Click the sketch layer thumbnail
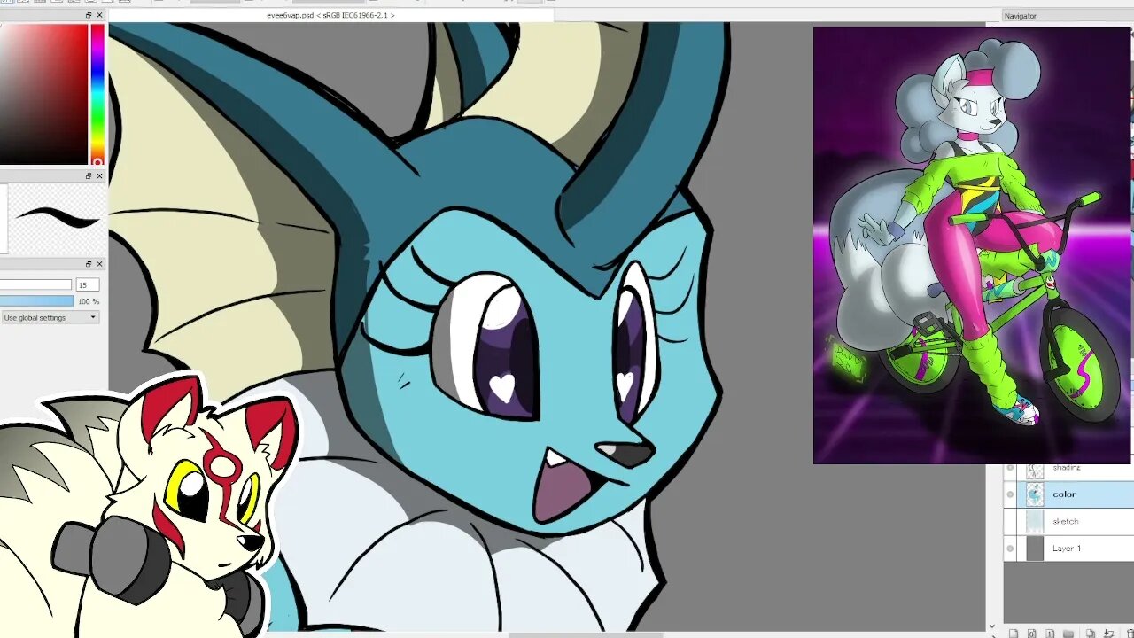 point(1035,522)
